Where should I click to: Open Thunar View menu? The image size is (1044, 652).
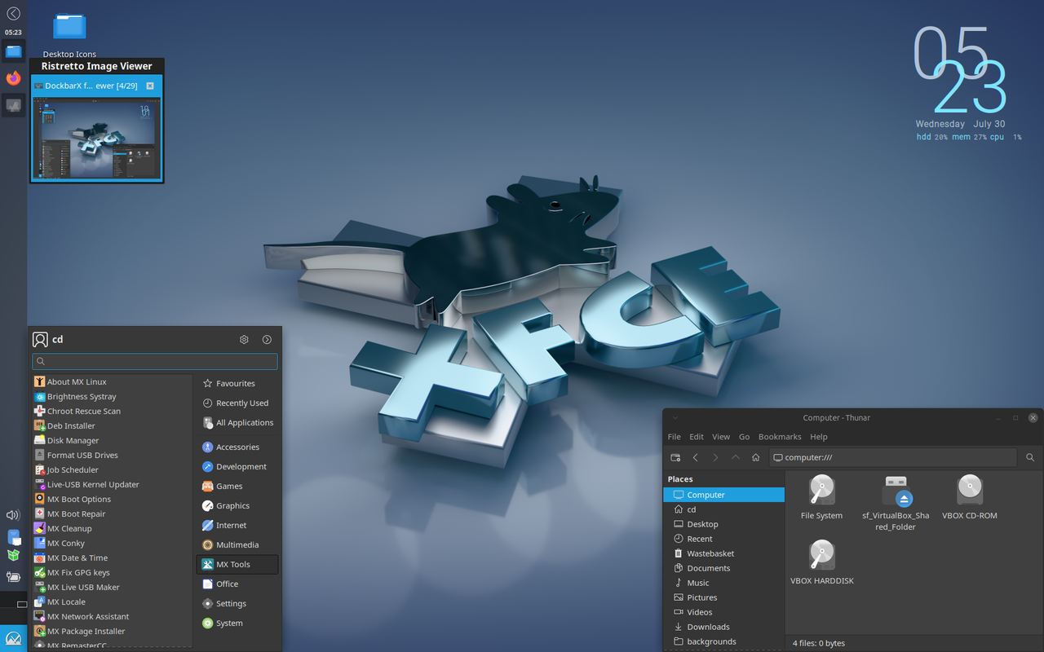pyautogui.click(x=721, y=437)
